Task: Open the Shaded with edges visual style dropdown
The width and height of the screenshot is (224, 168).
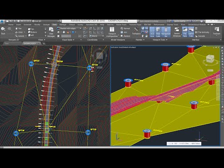Action: [69, 28]
